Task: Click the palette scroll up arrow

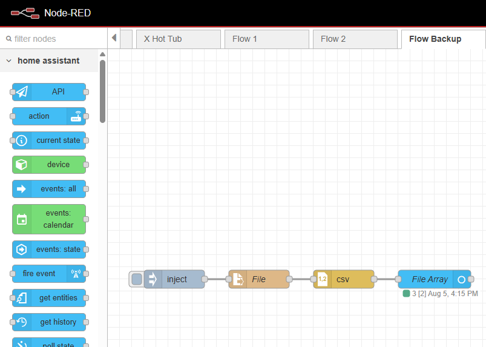Action: [x=103, y=55]
